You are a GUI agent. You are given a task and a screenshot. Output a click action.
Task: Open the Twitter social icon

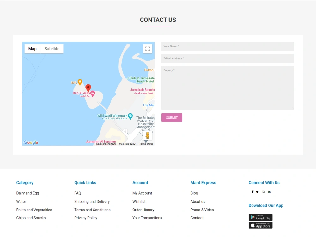[x=257, y=192]
